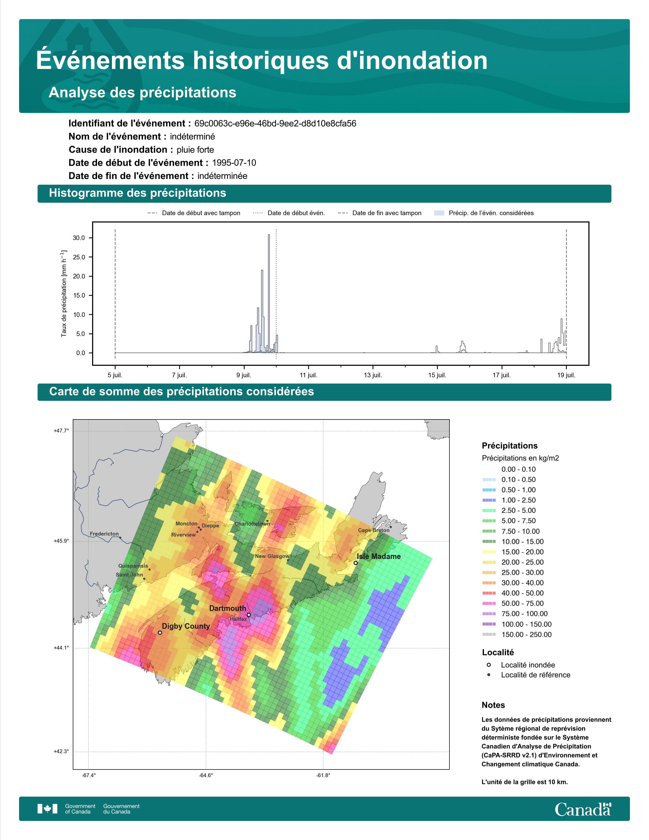Click the 'Localité' legend heading

(x=498, y=652)
